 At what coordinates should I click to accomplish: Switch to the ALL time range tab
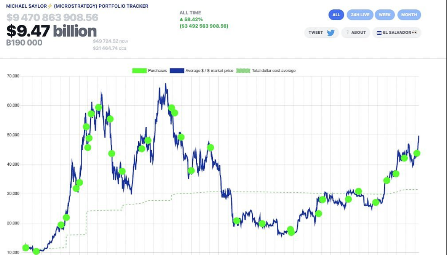(336, 15)
